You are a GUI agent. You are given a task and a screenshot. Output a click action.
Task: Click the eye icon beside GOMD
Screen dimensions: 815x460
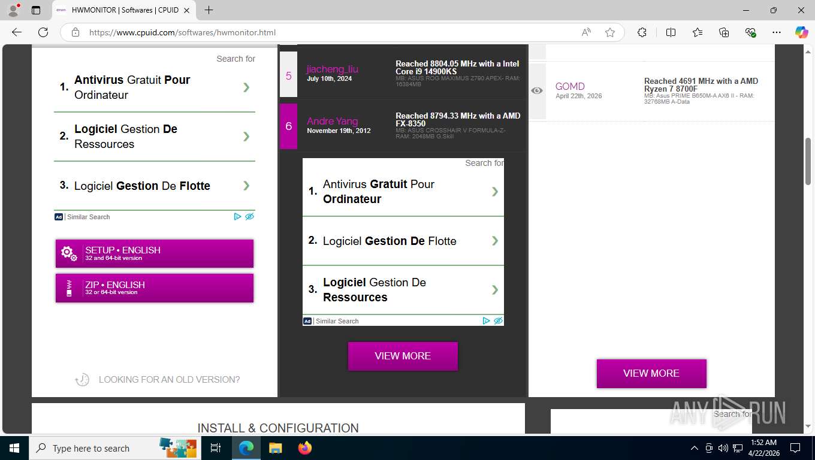(537, 90)
